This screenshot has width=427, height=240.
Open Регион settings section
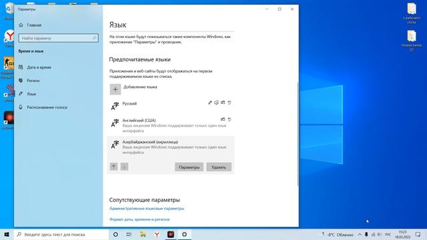tap(33, 81)
